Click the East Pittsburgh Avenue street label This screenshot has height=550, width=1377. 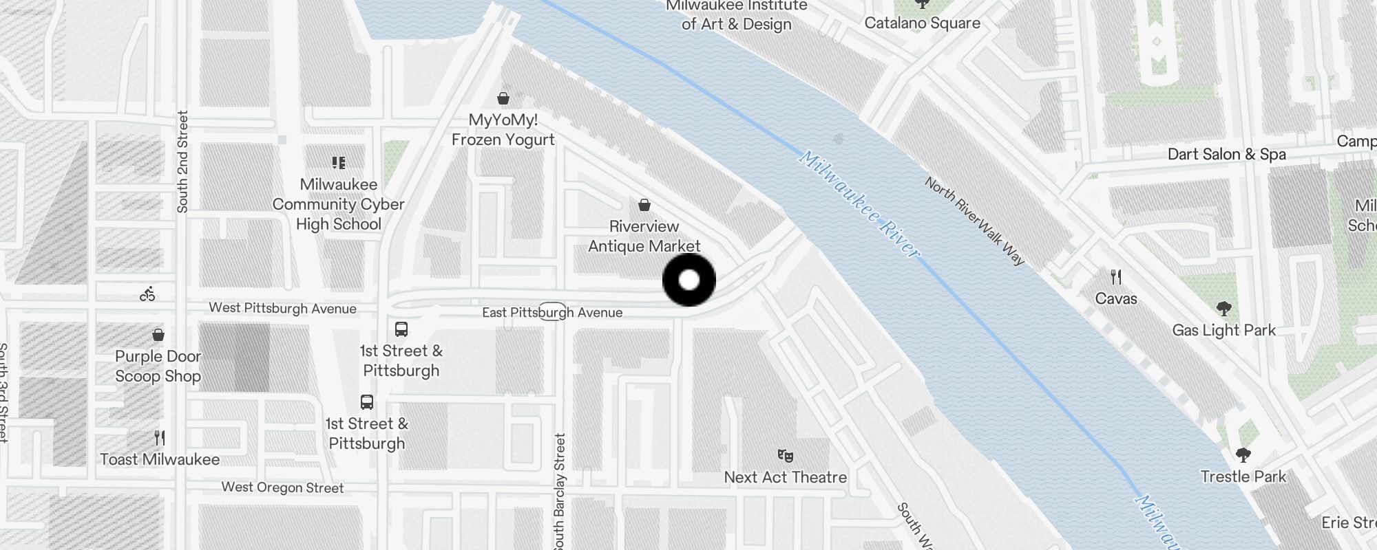point(552,312)
